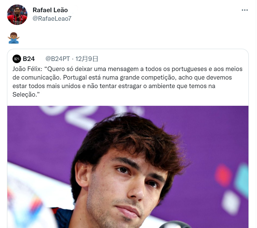Select the crossed-arms gesture emoji
Screen dimensions: 257x228
pos(14,38)
